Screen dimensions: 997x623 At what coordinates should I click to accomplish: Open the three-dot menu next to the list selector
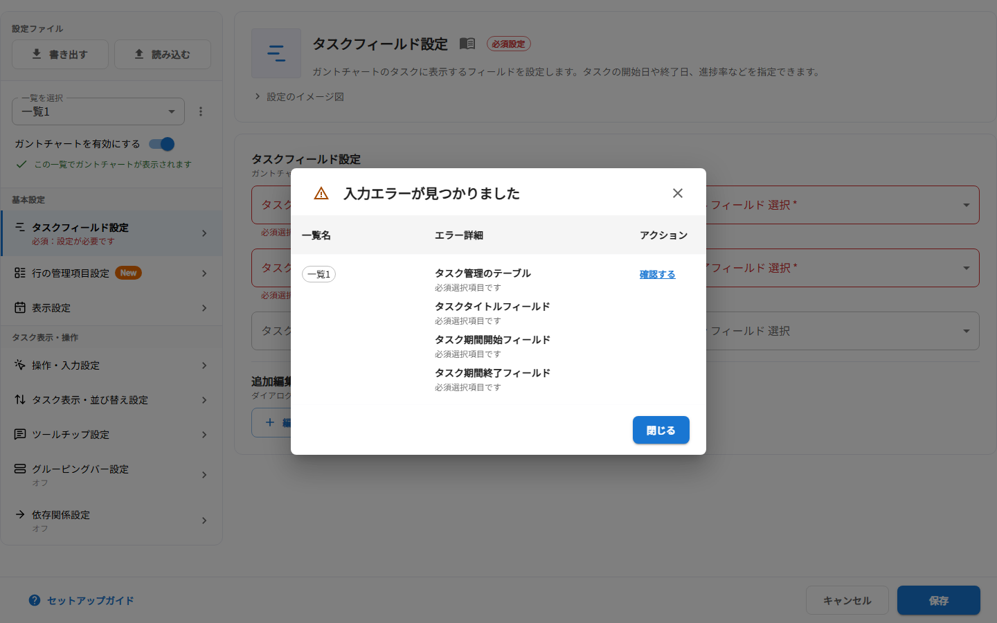click(x=201, y=111)
